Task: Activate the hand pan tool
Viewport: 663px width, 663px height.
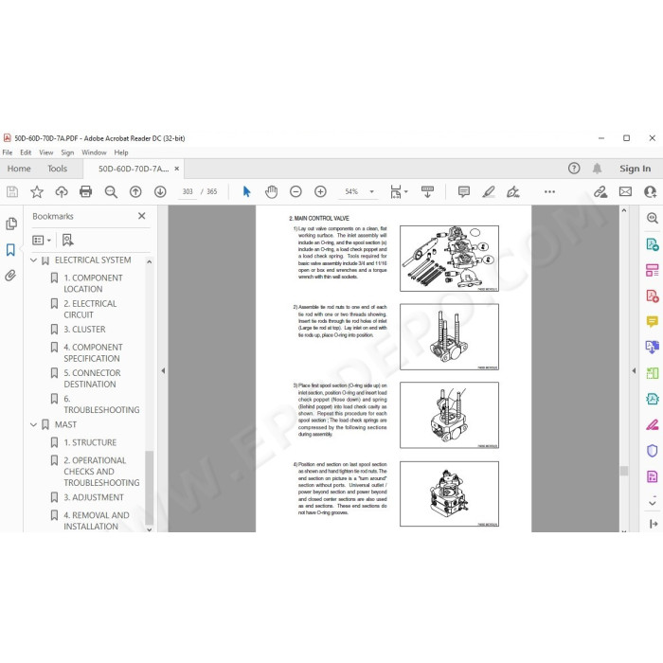Action: (x=271, y=192)
